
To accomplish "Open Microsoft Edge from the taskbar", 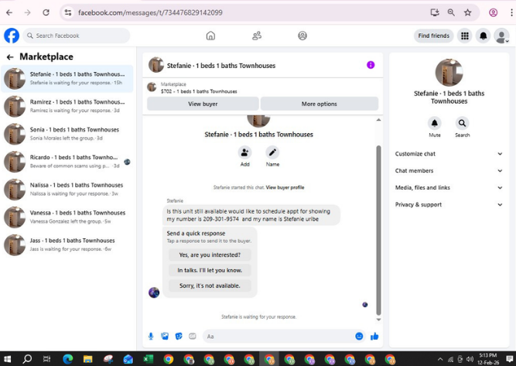I will click(x=68, y=359).
